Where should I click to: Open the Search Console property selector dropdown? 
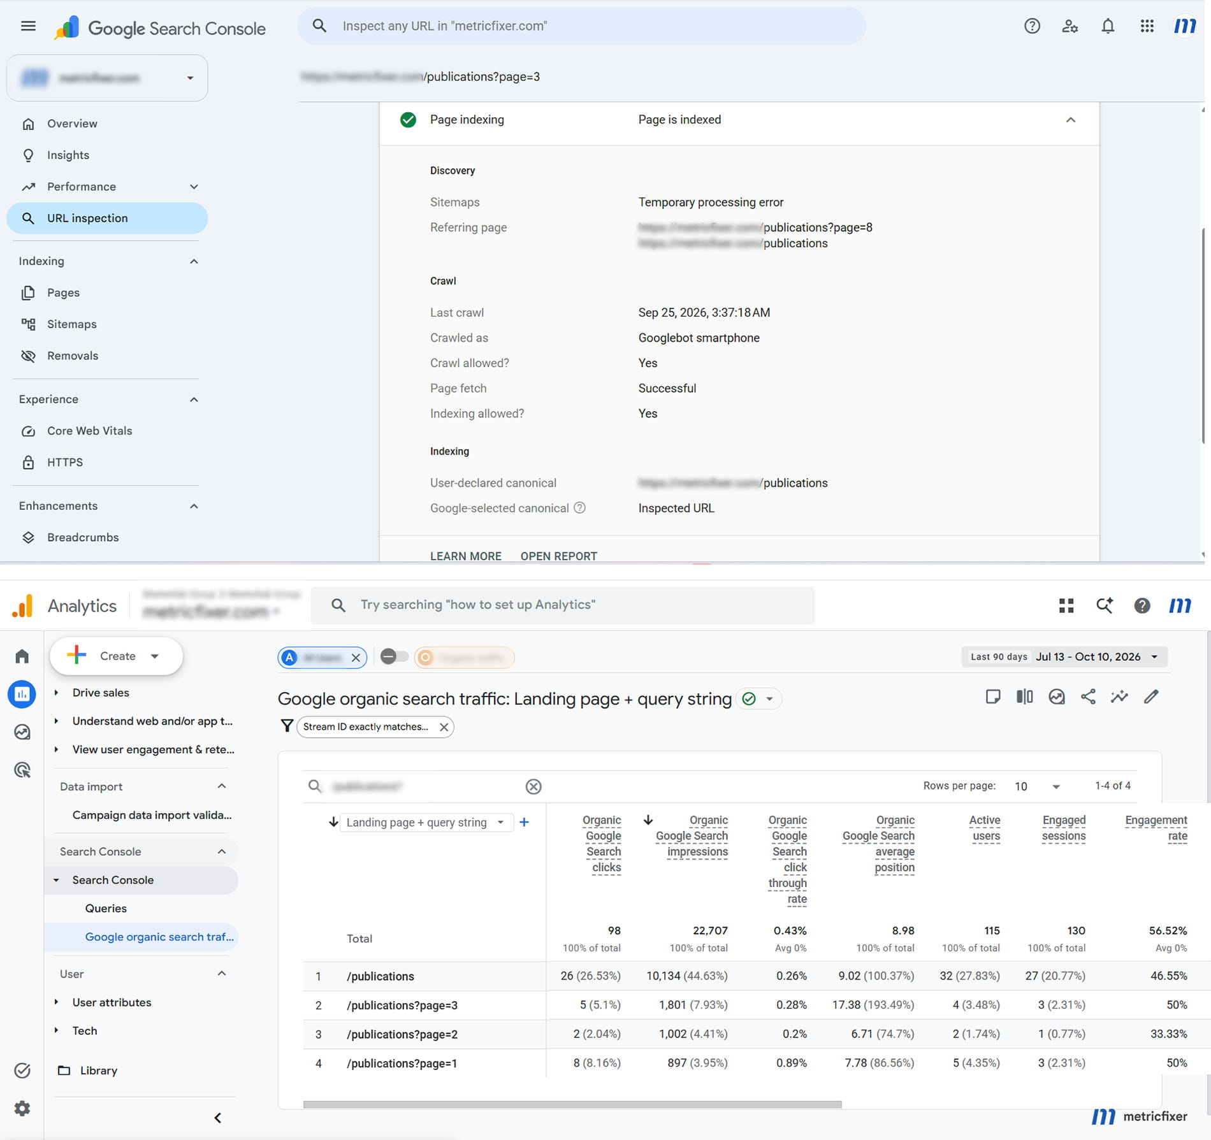click(107, 78)
